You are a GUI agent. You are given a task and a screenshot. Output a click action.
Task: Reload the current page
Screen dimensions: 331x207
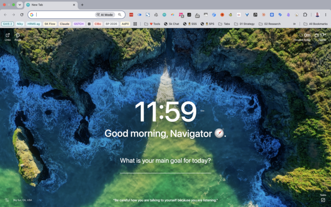[x=22, y=15]
